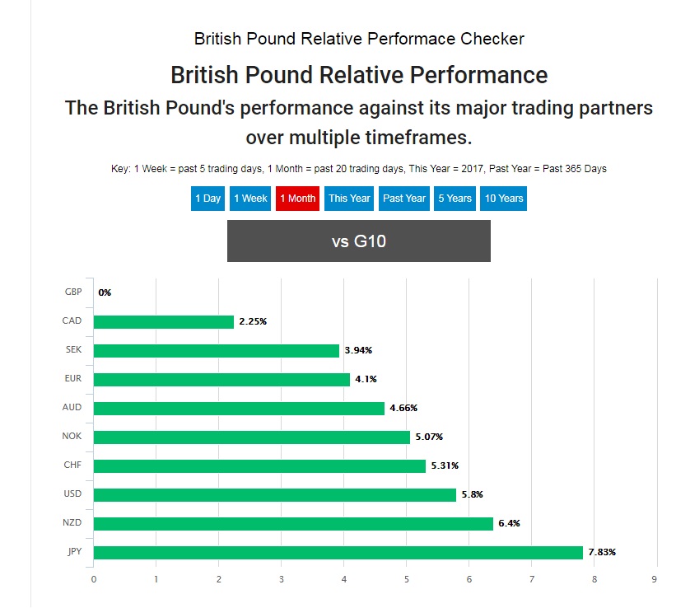The height and width of the screenshot is (608, 676).
Task: Click the vs G10 header bar
Action: (x=358, y=241)
